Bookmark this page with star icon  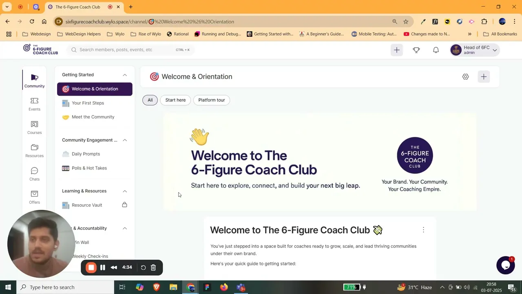tap(406, 22)
